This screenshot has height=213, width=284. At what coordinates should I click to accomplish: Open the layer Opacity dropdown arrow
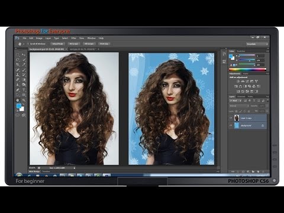pyautogui.click(x=267, y=106)
